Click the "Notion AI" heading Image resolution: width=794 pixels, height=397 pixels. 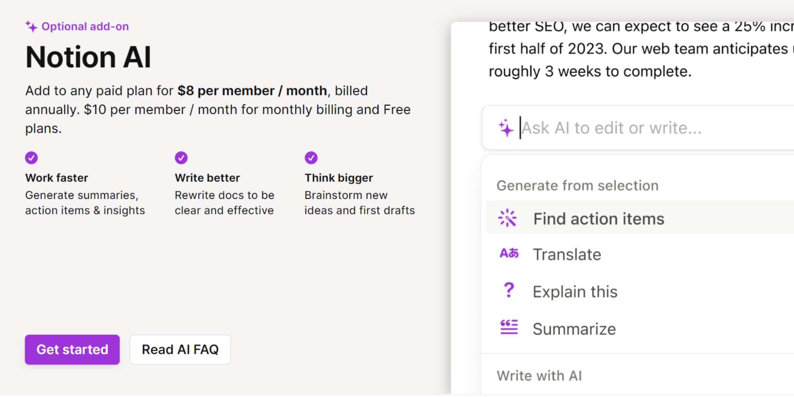pyautogui.click(x=88, y=56)
